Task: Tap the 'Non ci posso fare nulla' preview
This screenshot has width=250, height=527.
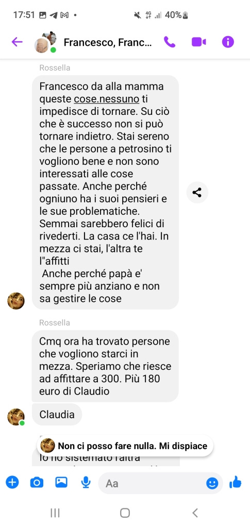Action: click(x=125, y=446)
